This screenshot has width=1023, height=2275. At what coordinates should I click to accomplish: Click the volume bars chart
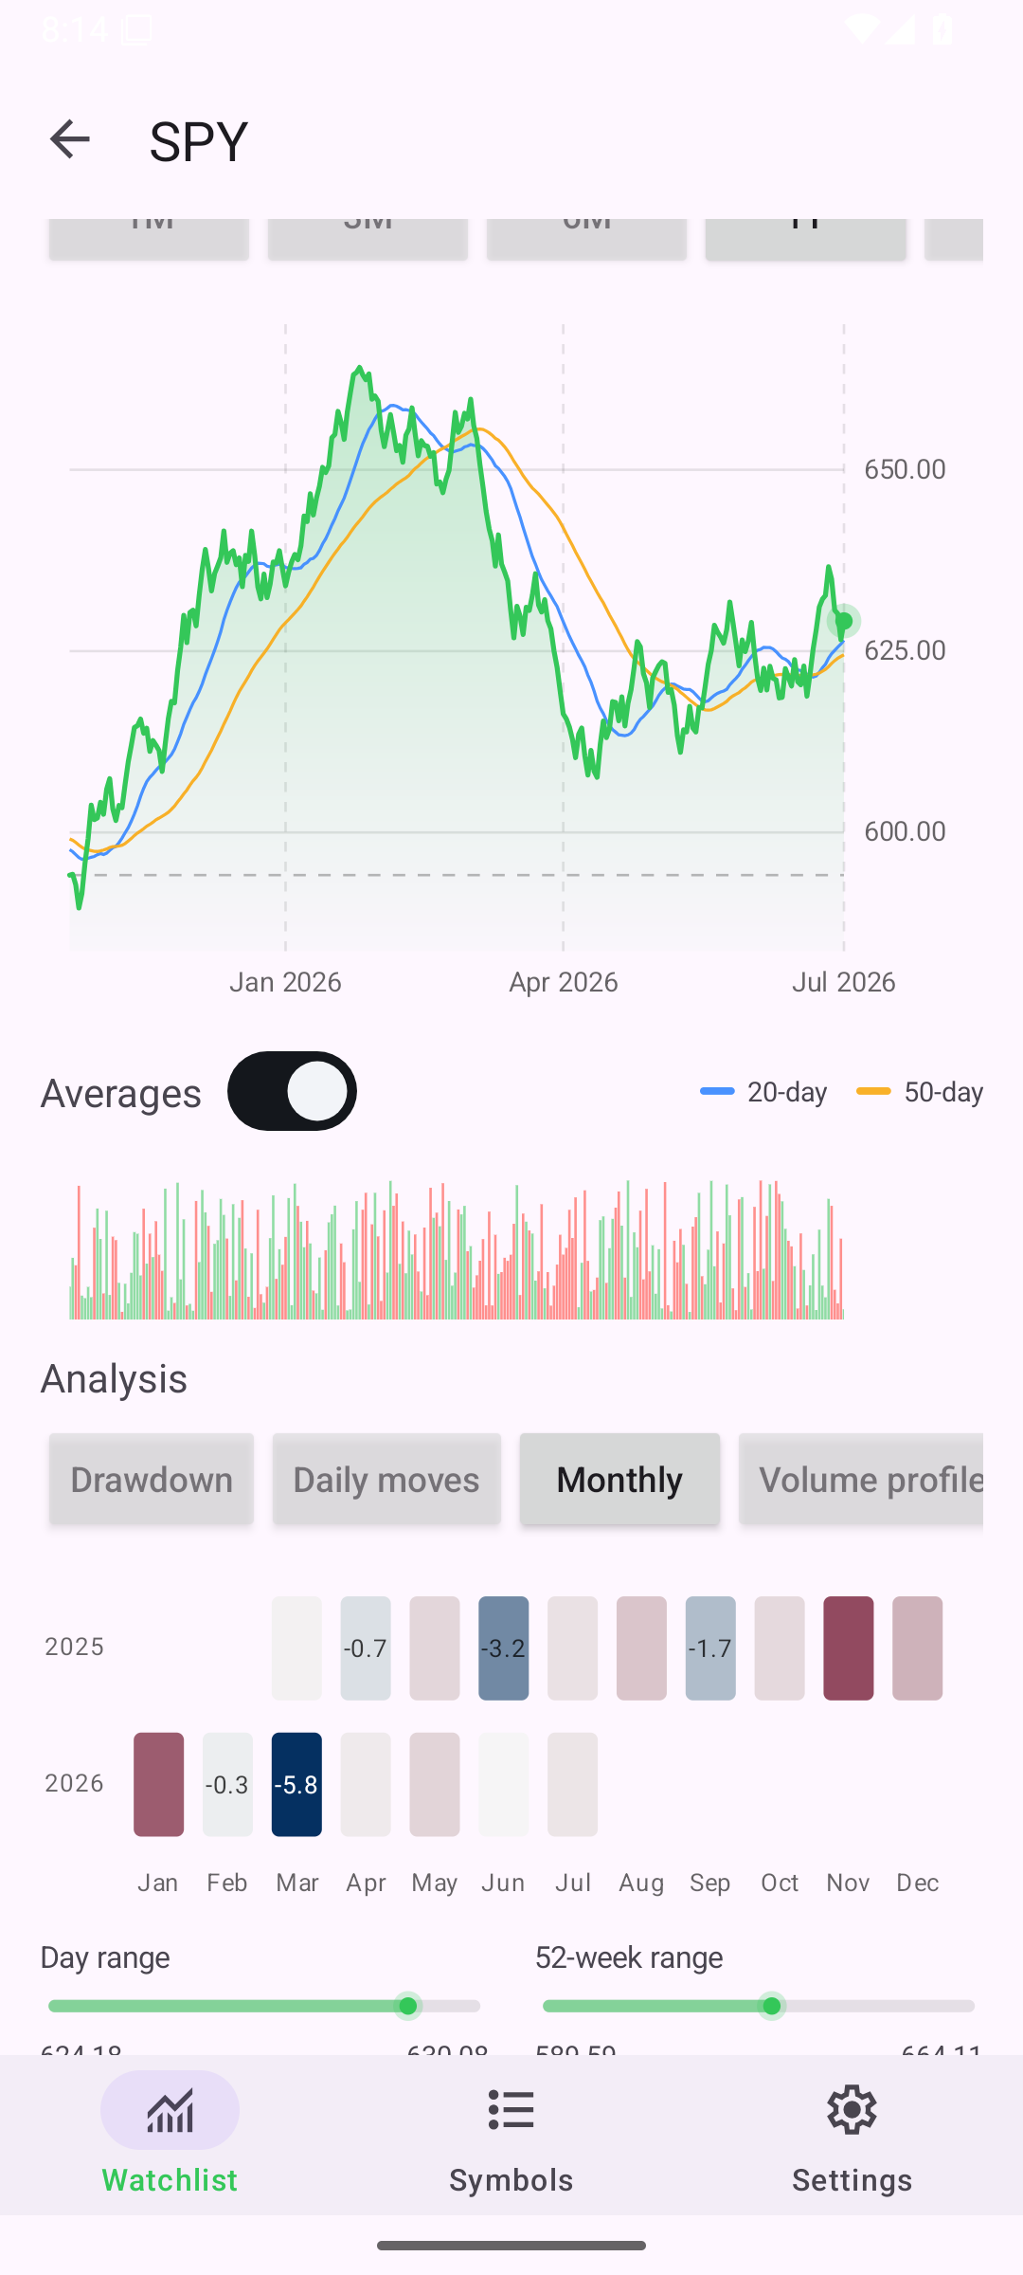click(457, 1249)
